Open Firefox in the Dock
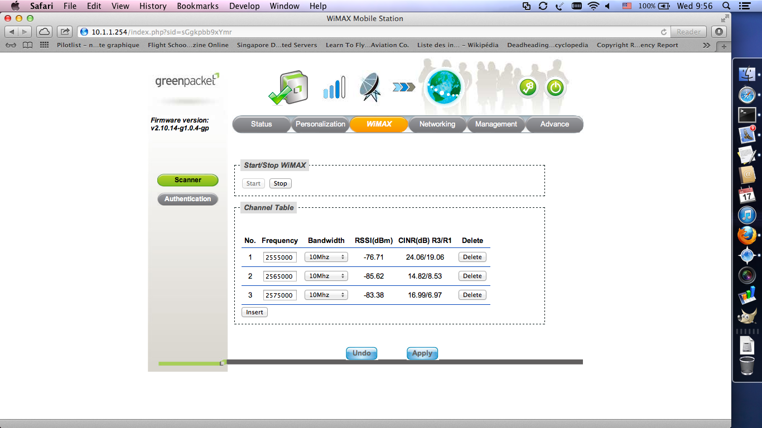Image resolution: width=762 pixels, height=428 pixels. click(747, 235)
